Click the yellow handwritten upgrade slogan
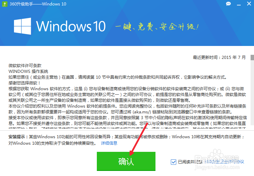254x176 pixels. coord(157,27)
